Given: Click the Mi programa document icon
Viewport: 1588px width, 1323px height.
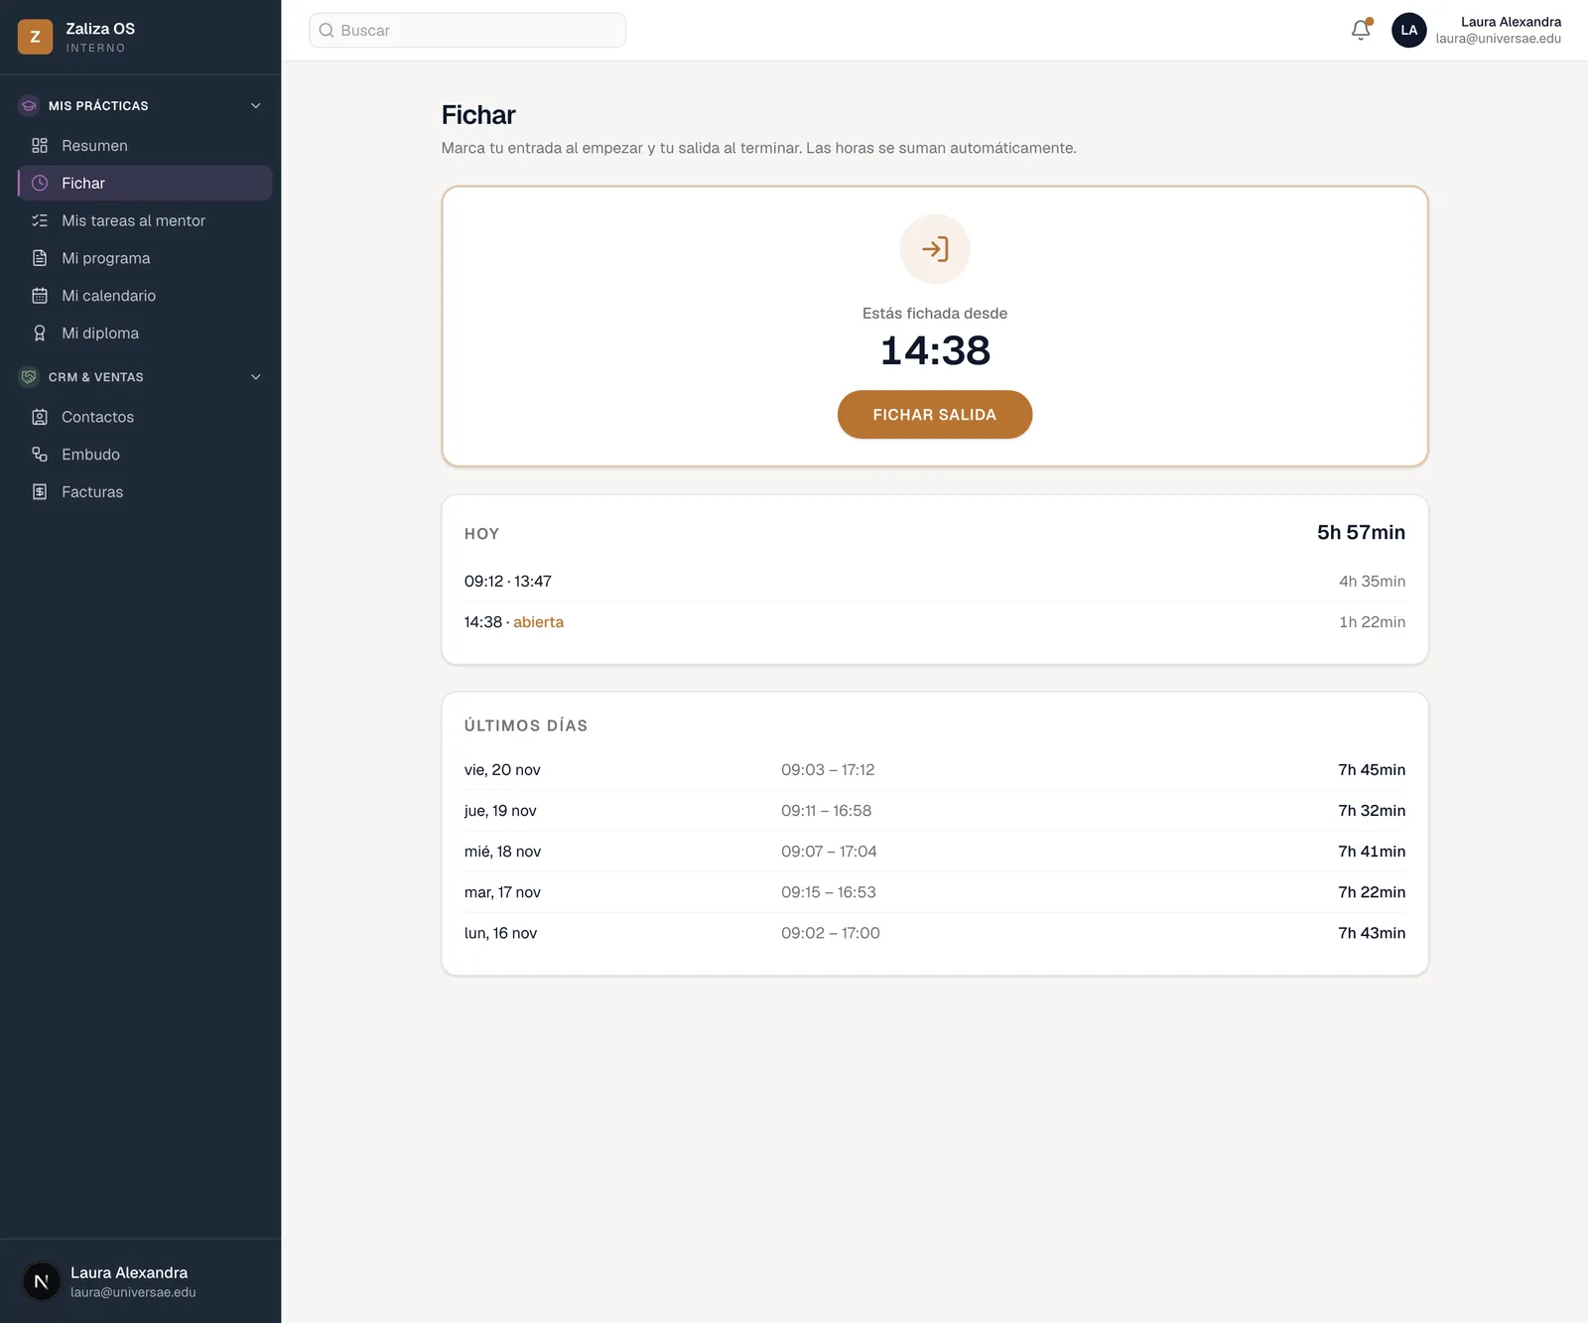Looking at the screenshot, I should [40, 258].
